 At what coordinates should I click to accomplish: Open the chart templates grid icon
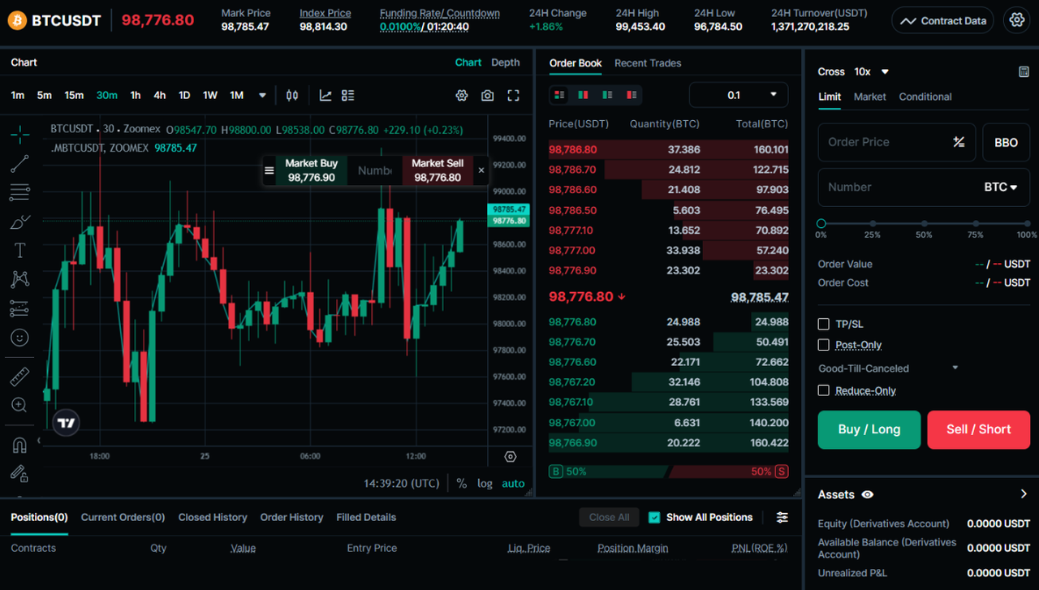pyautogui.click(x=348, y=95)
